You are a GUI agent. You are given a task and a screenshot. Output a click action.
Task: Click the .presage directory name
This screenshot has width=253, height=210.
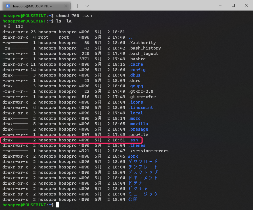pos(138,129)
